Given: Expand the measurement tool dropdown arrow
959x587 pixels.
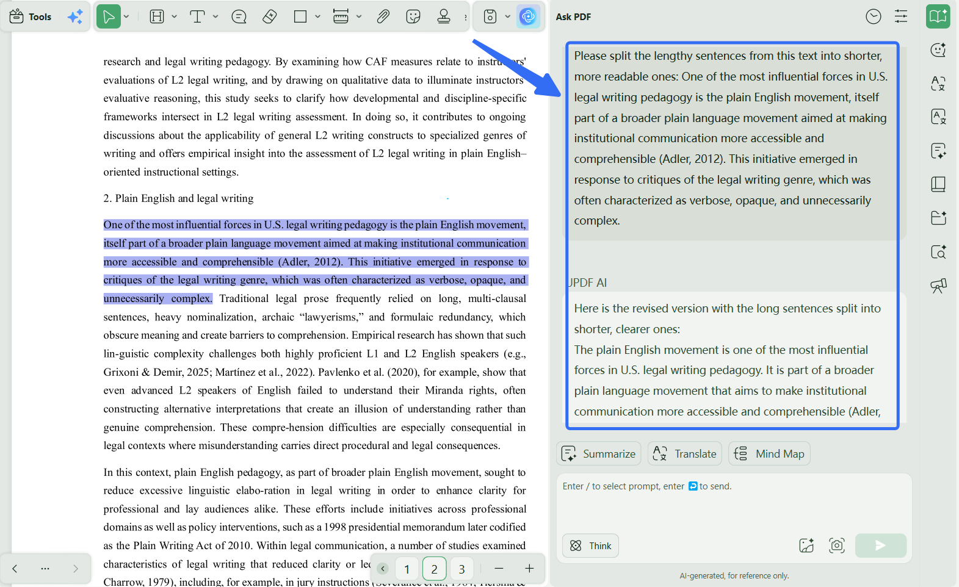Looking at the screenshot, I should click(x=359, y=16).
